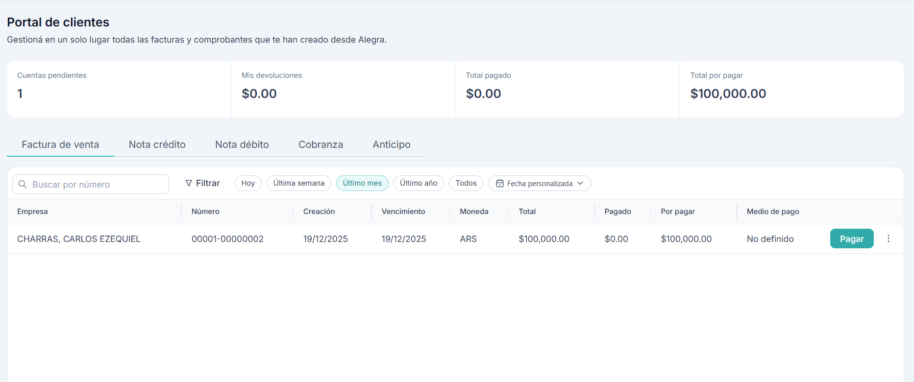Image resolution: width=914 pixels, height=382 pixels.
Task: Switch to the Nota débito tab
Action: (x=242, y=144)
